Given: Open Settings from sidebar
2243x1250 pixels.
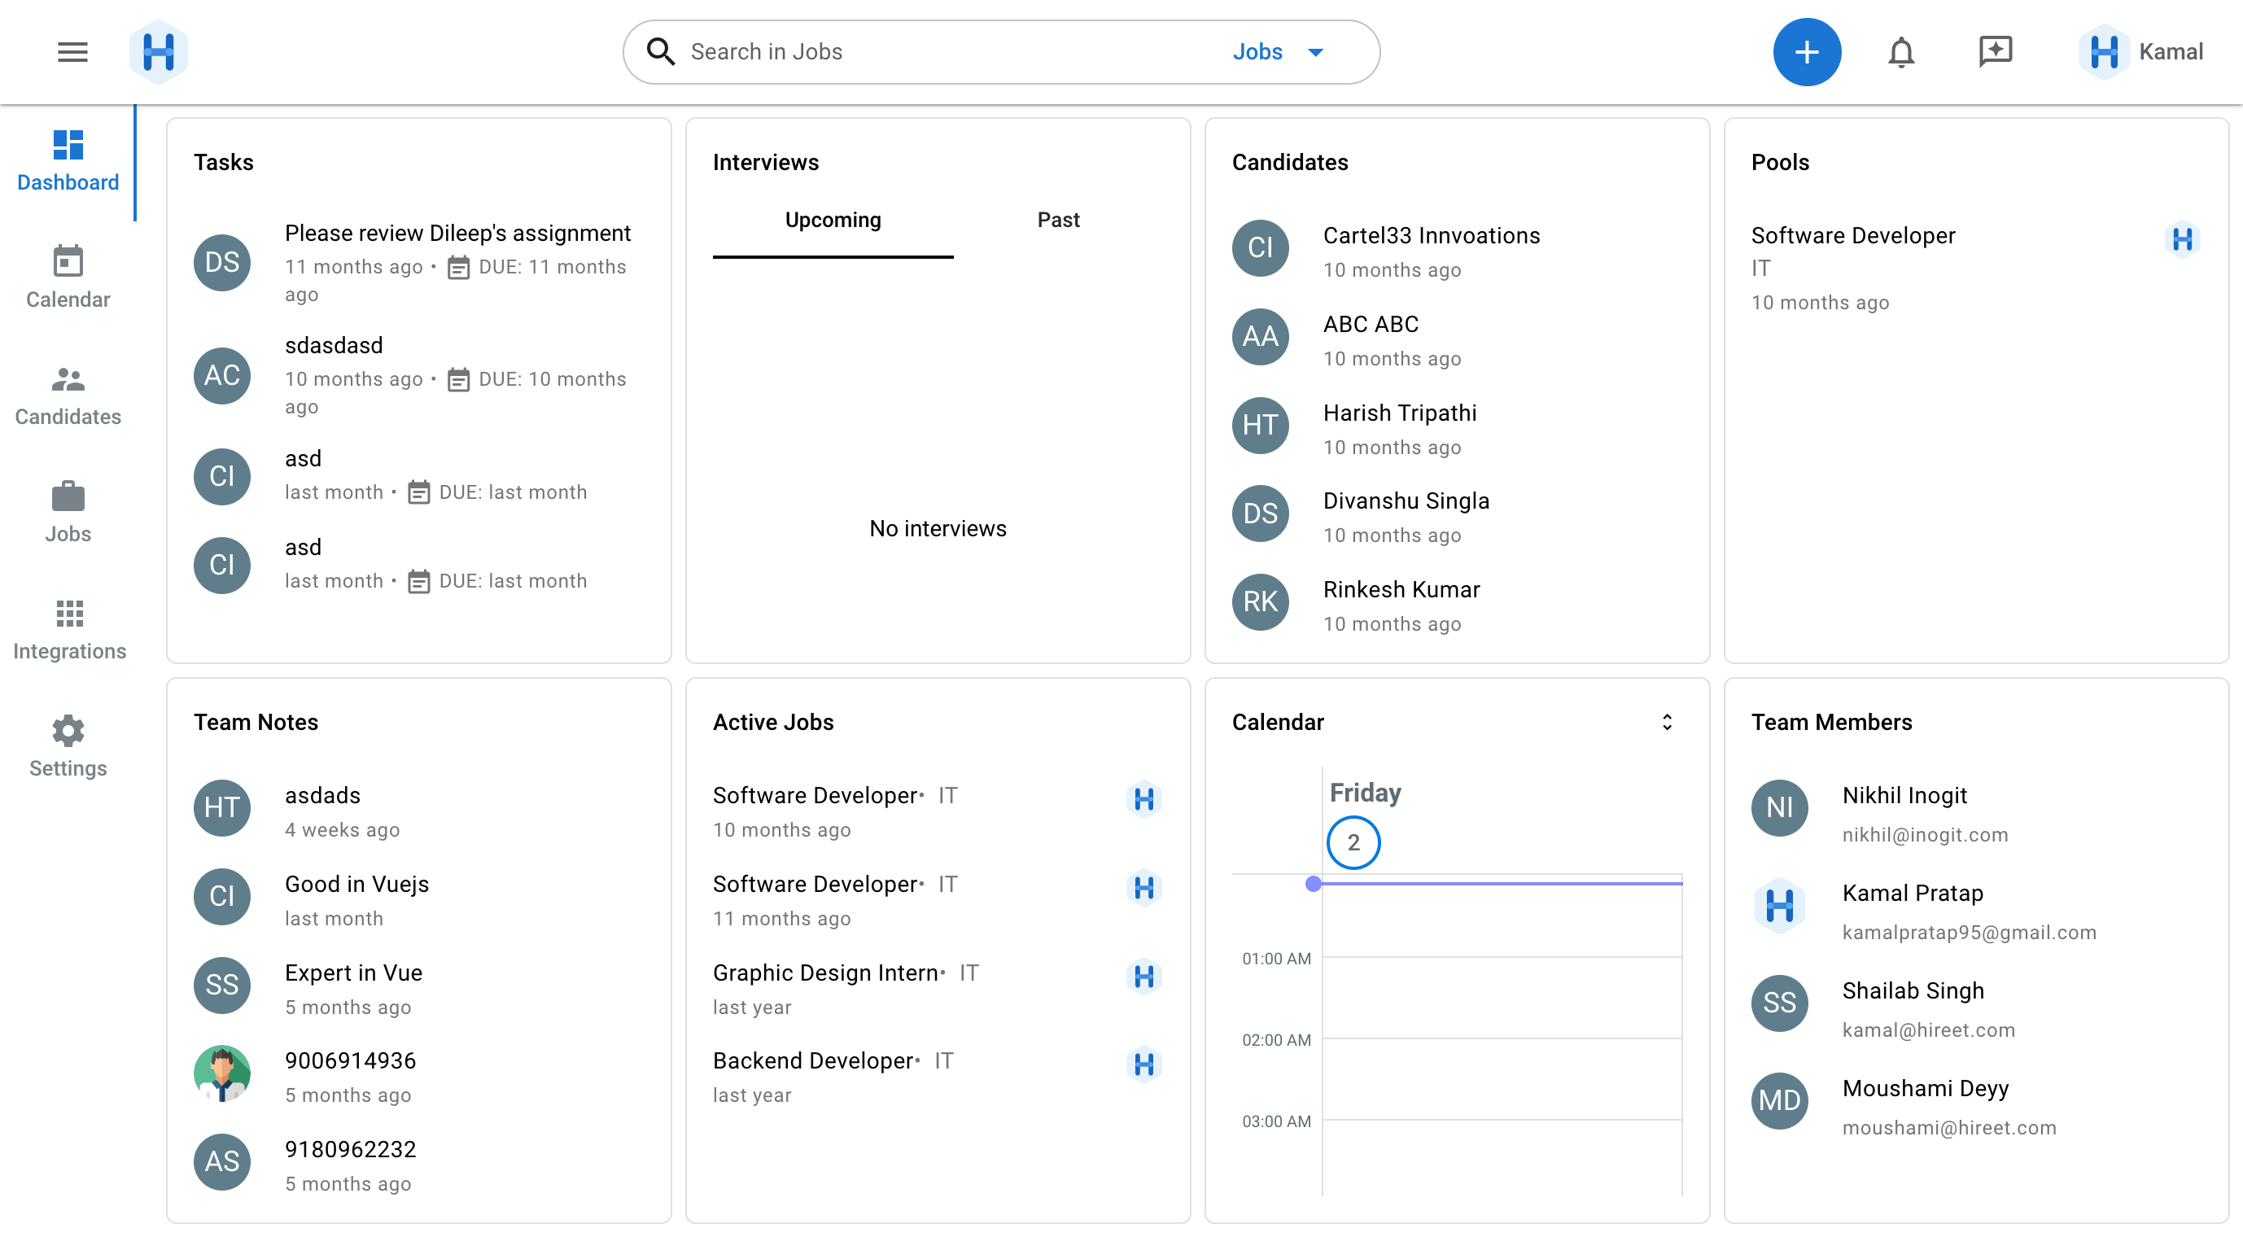Looking at the screenshot, I should pos(68,748).
